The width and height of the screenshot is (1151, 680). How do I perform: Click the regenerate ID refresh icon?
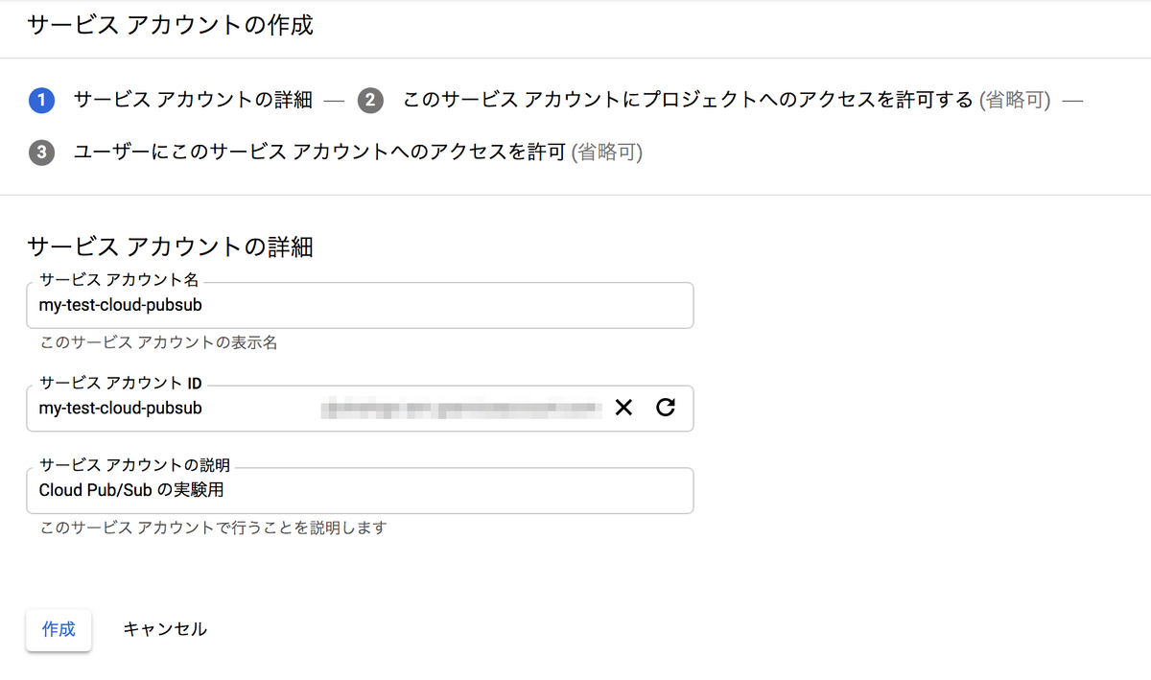(667, 408)
